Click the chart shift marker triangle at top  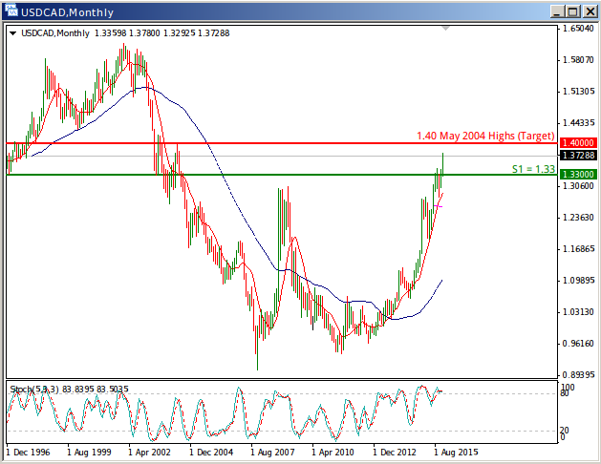click(445, 29)
